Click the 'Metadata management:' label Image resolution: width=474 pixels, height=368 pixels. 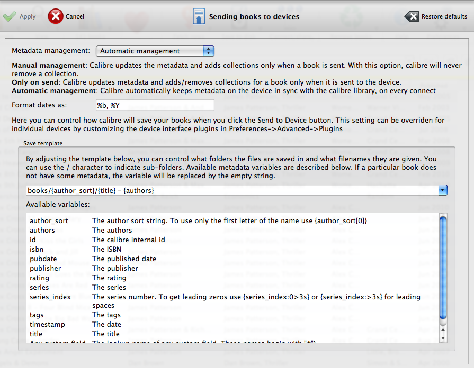point(51,50)
